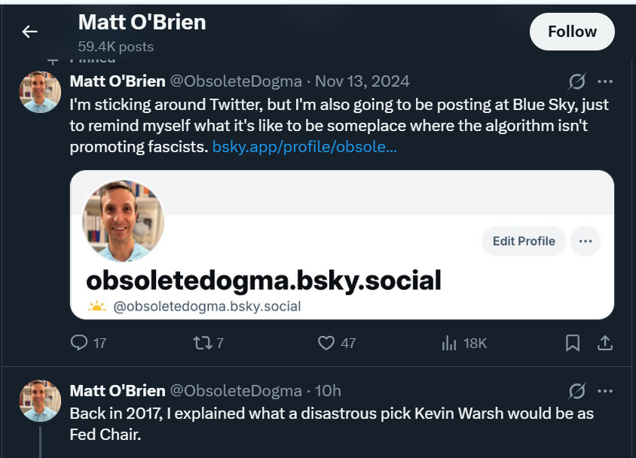Share the pinned post
Screen dimensions: 636x458
604,343
